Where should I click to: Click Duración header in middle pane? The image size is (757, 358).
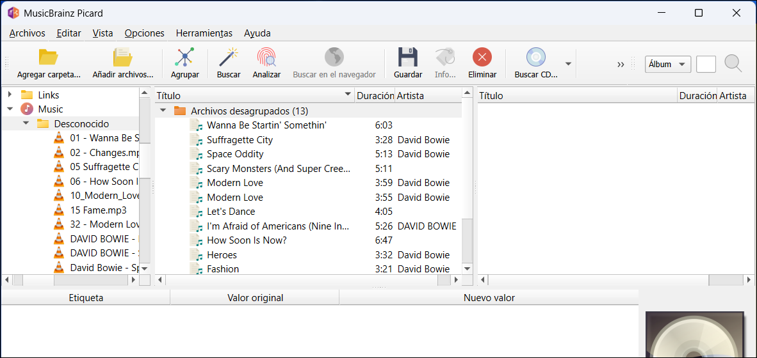pyautogui.click(x=375, y=95)
